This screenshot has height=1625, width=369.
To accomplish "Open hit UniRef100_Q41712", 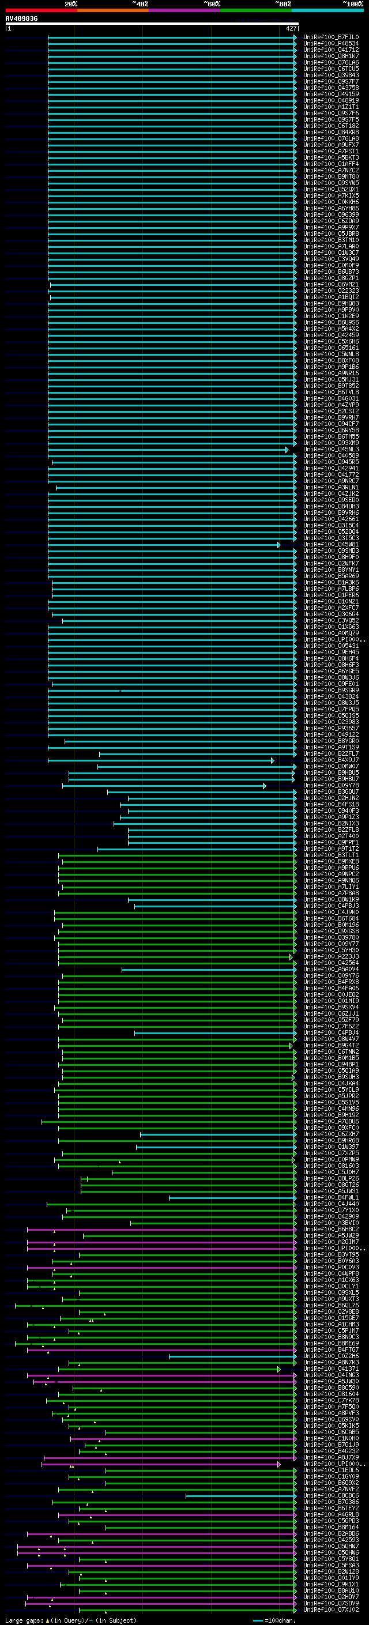I will [330, 50].
